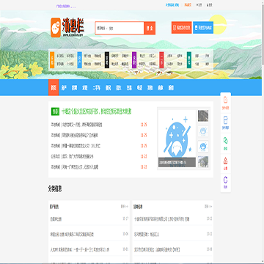
Task: Select the black category label block
Action: (107, 60)
